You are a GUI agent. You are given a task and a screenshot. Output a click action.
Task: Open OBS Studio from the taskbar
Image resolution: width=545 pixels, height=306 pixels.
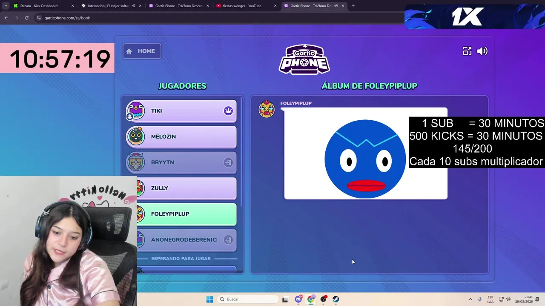pos(324,299)
